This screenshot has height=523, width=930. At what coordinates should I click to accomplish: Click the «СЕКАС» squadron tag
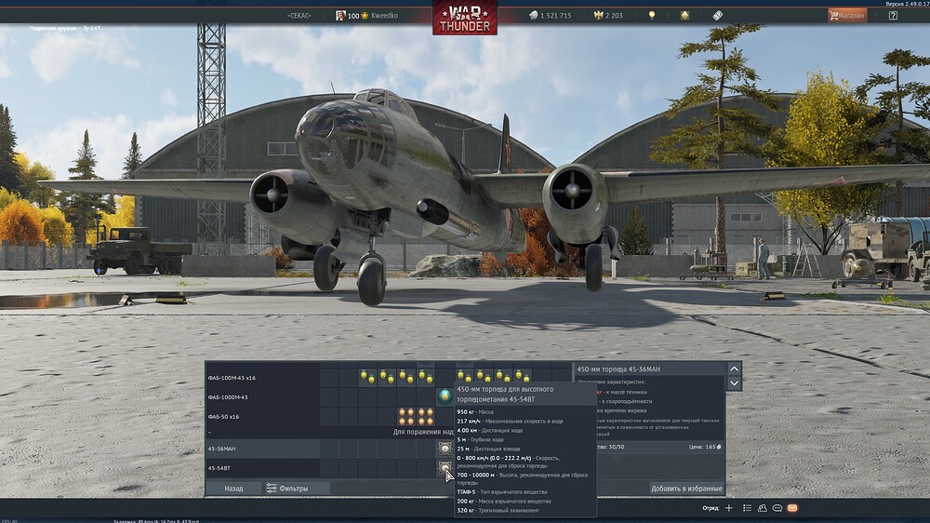(x=299, y=16)
